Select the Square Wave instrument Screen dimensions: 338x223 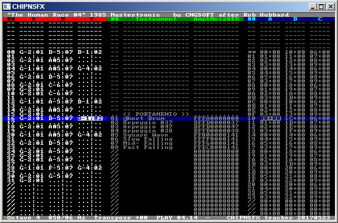(x=145, y=135)
